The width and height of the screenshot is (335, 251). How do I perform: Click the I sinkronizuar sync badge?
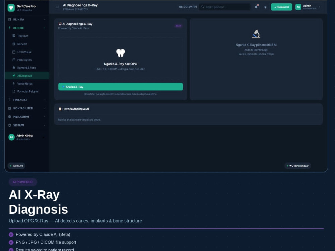click(297, 166)
